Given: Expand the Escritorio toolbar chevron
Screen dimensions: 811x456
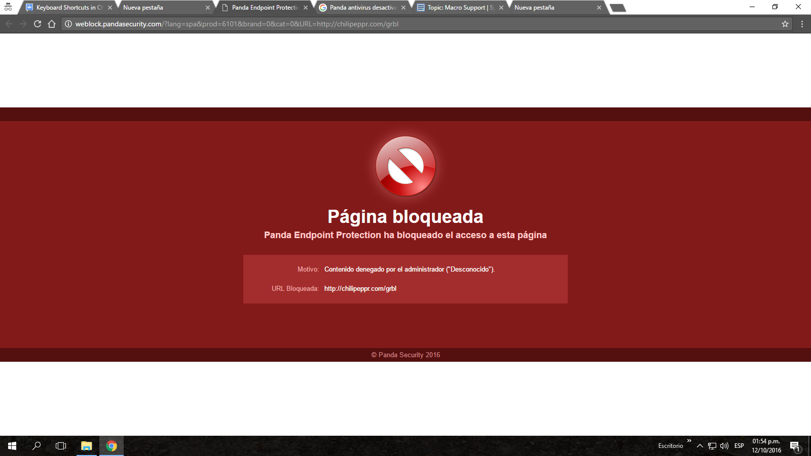Looking at the screenshot, I should (x=689, y=441).
